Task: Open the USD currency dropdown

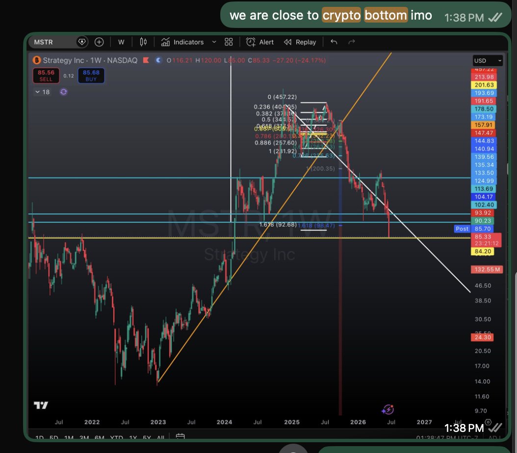Action: coord(488,61)
